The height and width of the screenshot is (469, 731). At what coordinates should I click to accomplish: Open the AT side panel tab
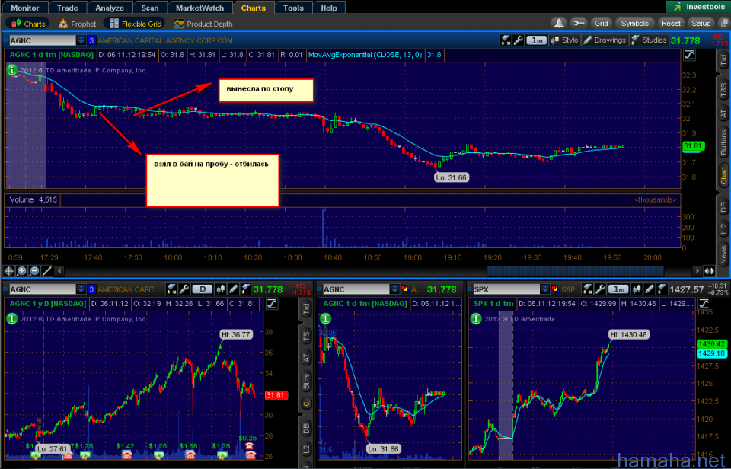tap(723, 113)
